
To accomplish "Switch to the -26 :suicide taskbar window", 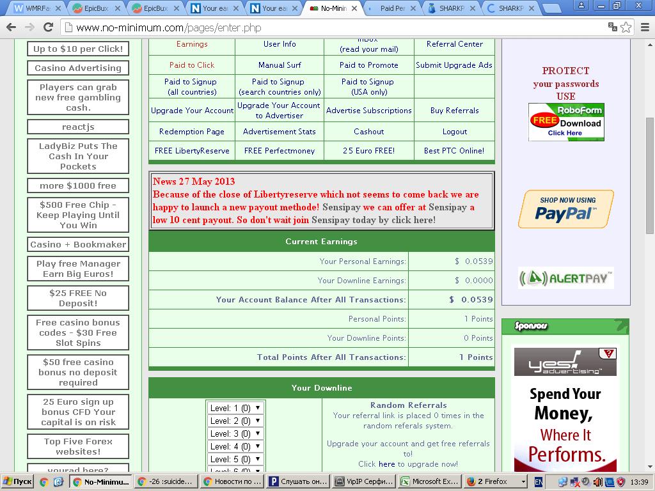I will click(x=166, y=481).
